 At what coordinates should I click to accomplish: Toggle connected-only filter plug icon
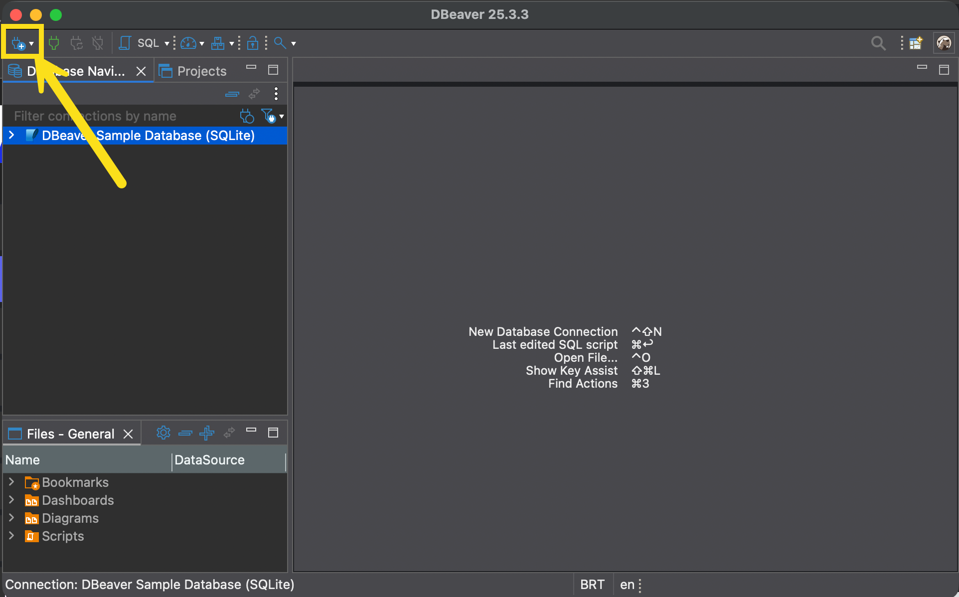pyautogui.click(x=247, y=116)
